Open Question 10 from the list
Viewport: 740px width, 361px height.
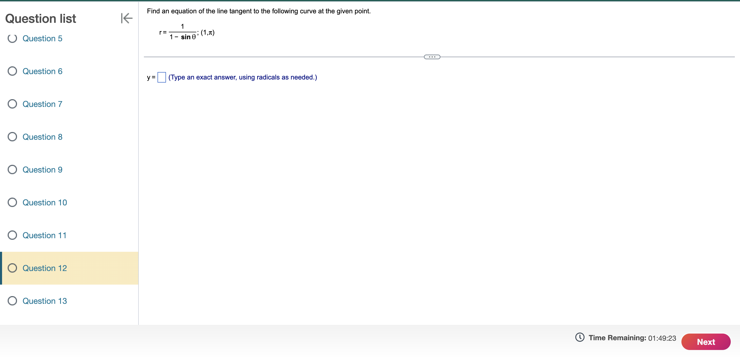pos(44,203)
